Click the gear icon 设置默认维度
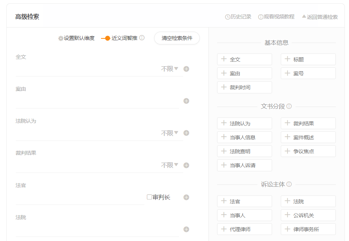 [61, 38]
